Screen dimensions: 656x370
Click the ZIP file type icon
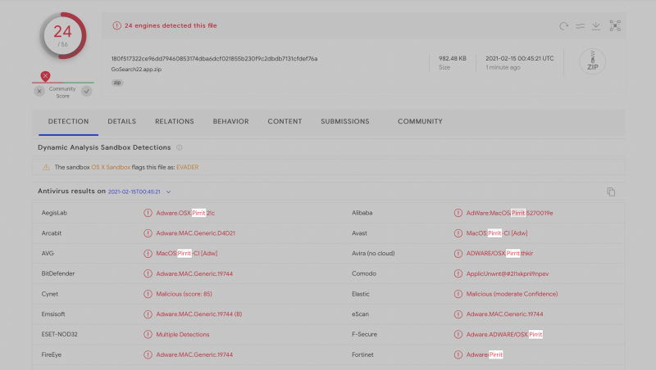[592, 63]
